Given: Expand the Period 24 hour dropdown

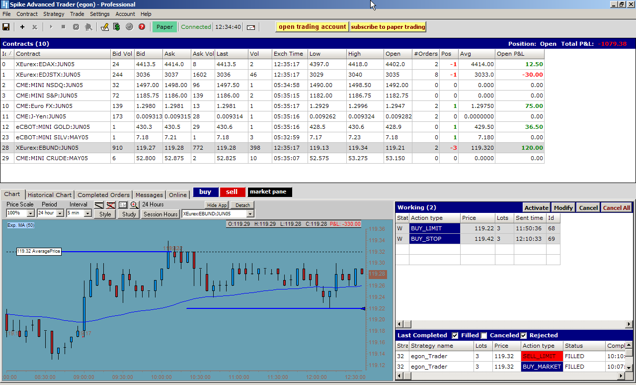Looking at the screenshot, I should pyautogui.click(x=60, y=213).
